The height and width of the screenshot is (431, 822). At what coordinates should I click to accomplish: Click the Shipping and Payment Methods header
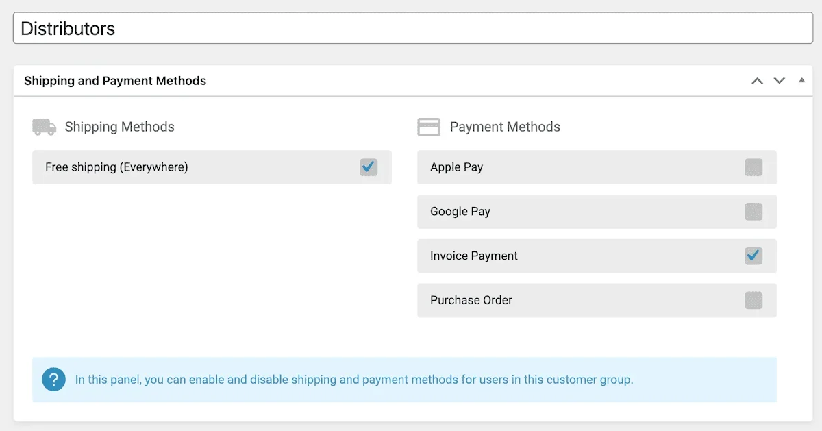click(x=115, y=80)
